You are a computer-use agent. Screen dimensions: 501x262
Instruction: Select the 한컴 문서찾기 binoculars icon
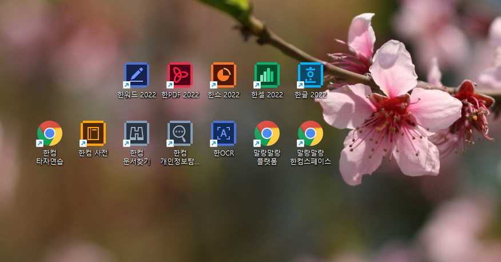pos(137,133)
